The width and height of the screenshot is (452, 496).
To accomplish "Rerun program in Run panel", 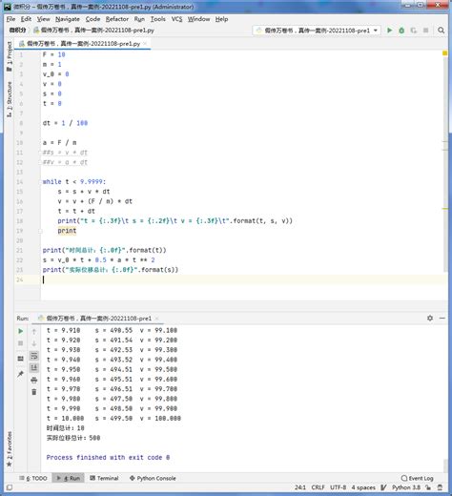I will coord(21,331).
